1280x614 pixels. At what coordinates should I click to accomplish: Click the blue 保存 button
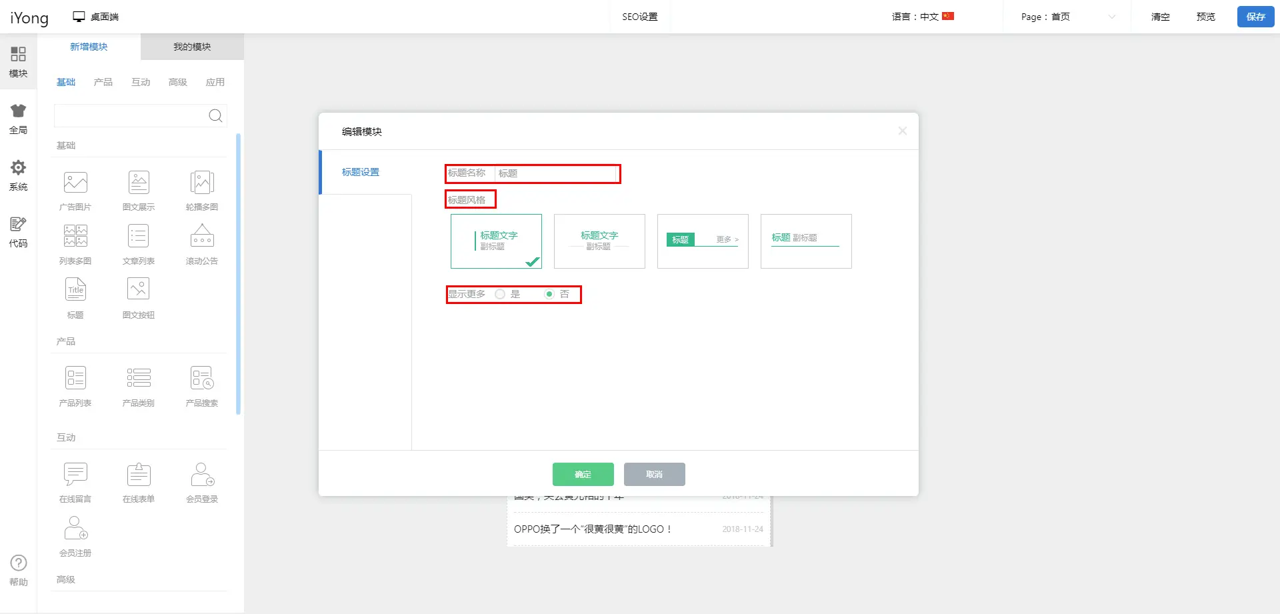[x=1255, y=17]
